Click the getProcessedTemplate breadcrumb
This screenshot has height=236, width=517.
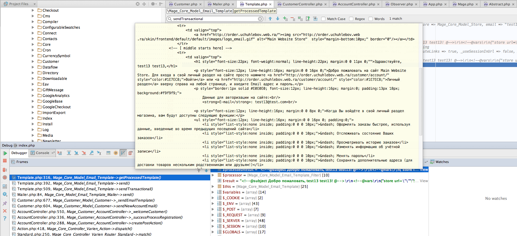[x=255, y=11]
